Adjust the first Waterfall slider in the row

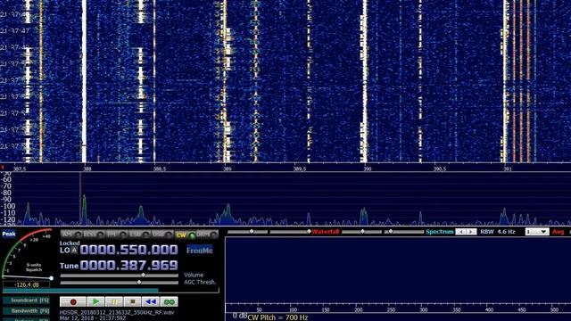pos(248,232)
